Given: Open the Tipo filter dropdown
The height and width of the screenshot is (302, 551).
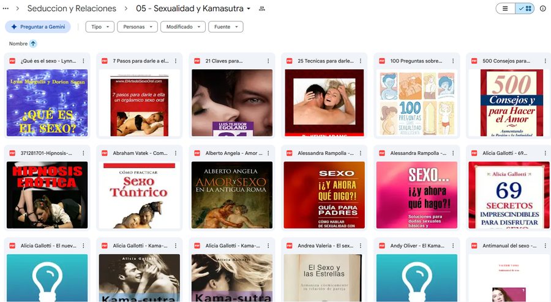Looking at the screenshot, I should [x=100, y=27].
